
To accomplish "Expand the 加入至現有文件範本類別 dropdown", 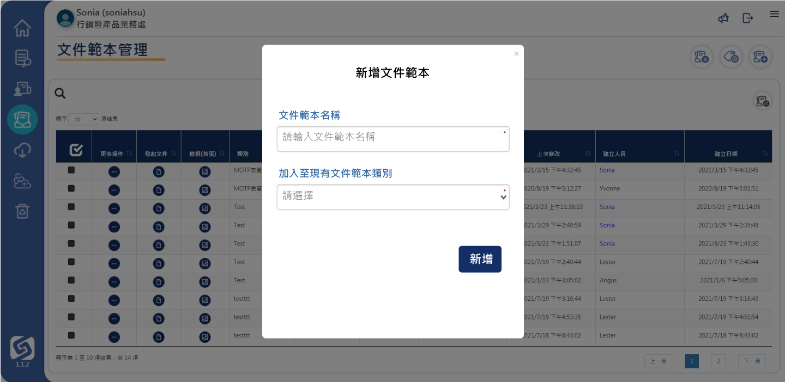I will 393,196.
